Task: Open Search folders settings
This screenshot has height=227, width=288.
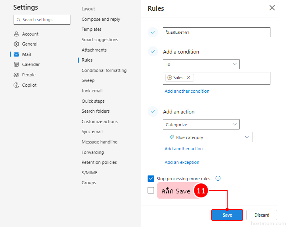Action: click(x=96, y=111)
